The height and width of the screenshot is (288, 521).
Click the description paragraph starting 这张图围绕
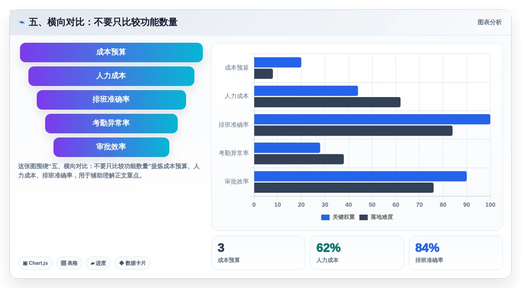click(x=109, y=171)
